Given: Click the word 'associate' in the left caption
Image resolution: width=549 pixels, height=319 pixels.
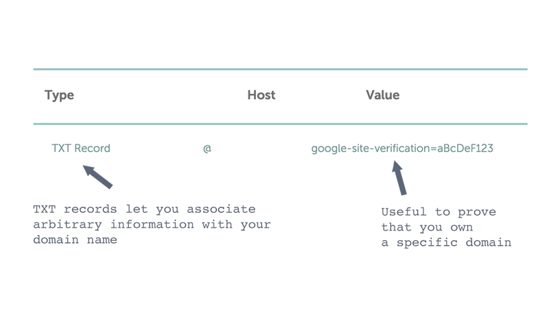Looking at the screenshot, I should tap(221, 209).
